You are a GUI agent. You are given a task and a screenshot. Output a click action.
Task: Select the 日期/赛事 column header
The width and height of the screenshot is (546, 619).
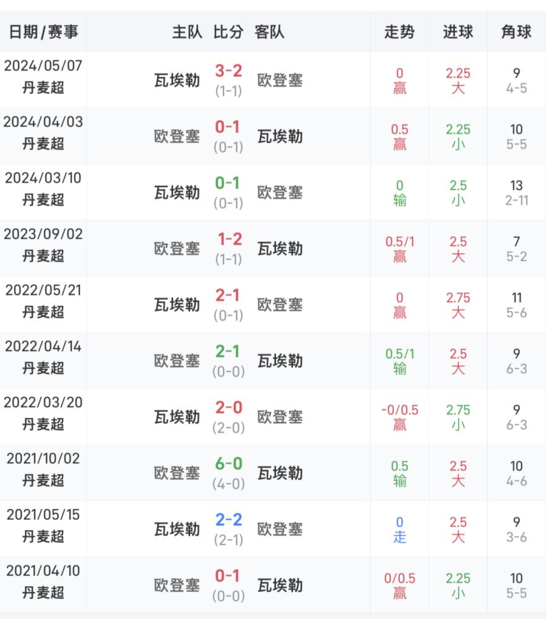click(43, 32)
